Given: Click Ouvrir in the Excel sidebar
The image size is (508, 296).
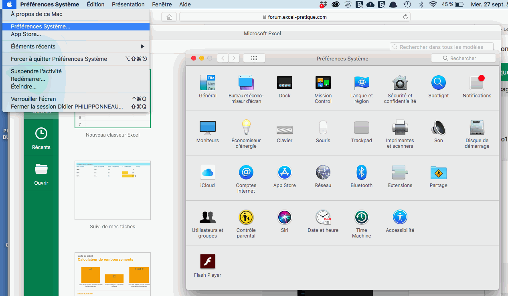Looking at the screenshot, I should pos(41,174).
